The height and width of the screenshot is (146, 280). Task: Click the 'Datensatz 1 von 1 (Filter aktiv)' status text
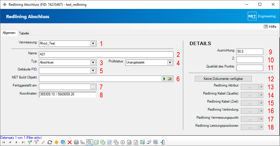(21, 138)
